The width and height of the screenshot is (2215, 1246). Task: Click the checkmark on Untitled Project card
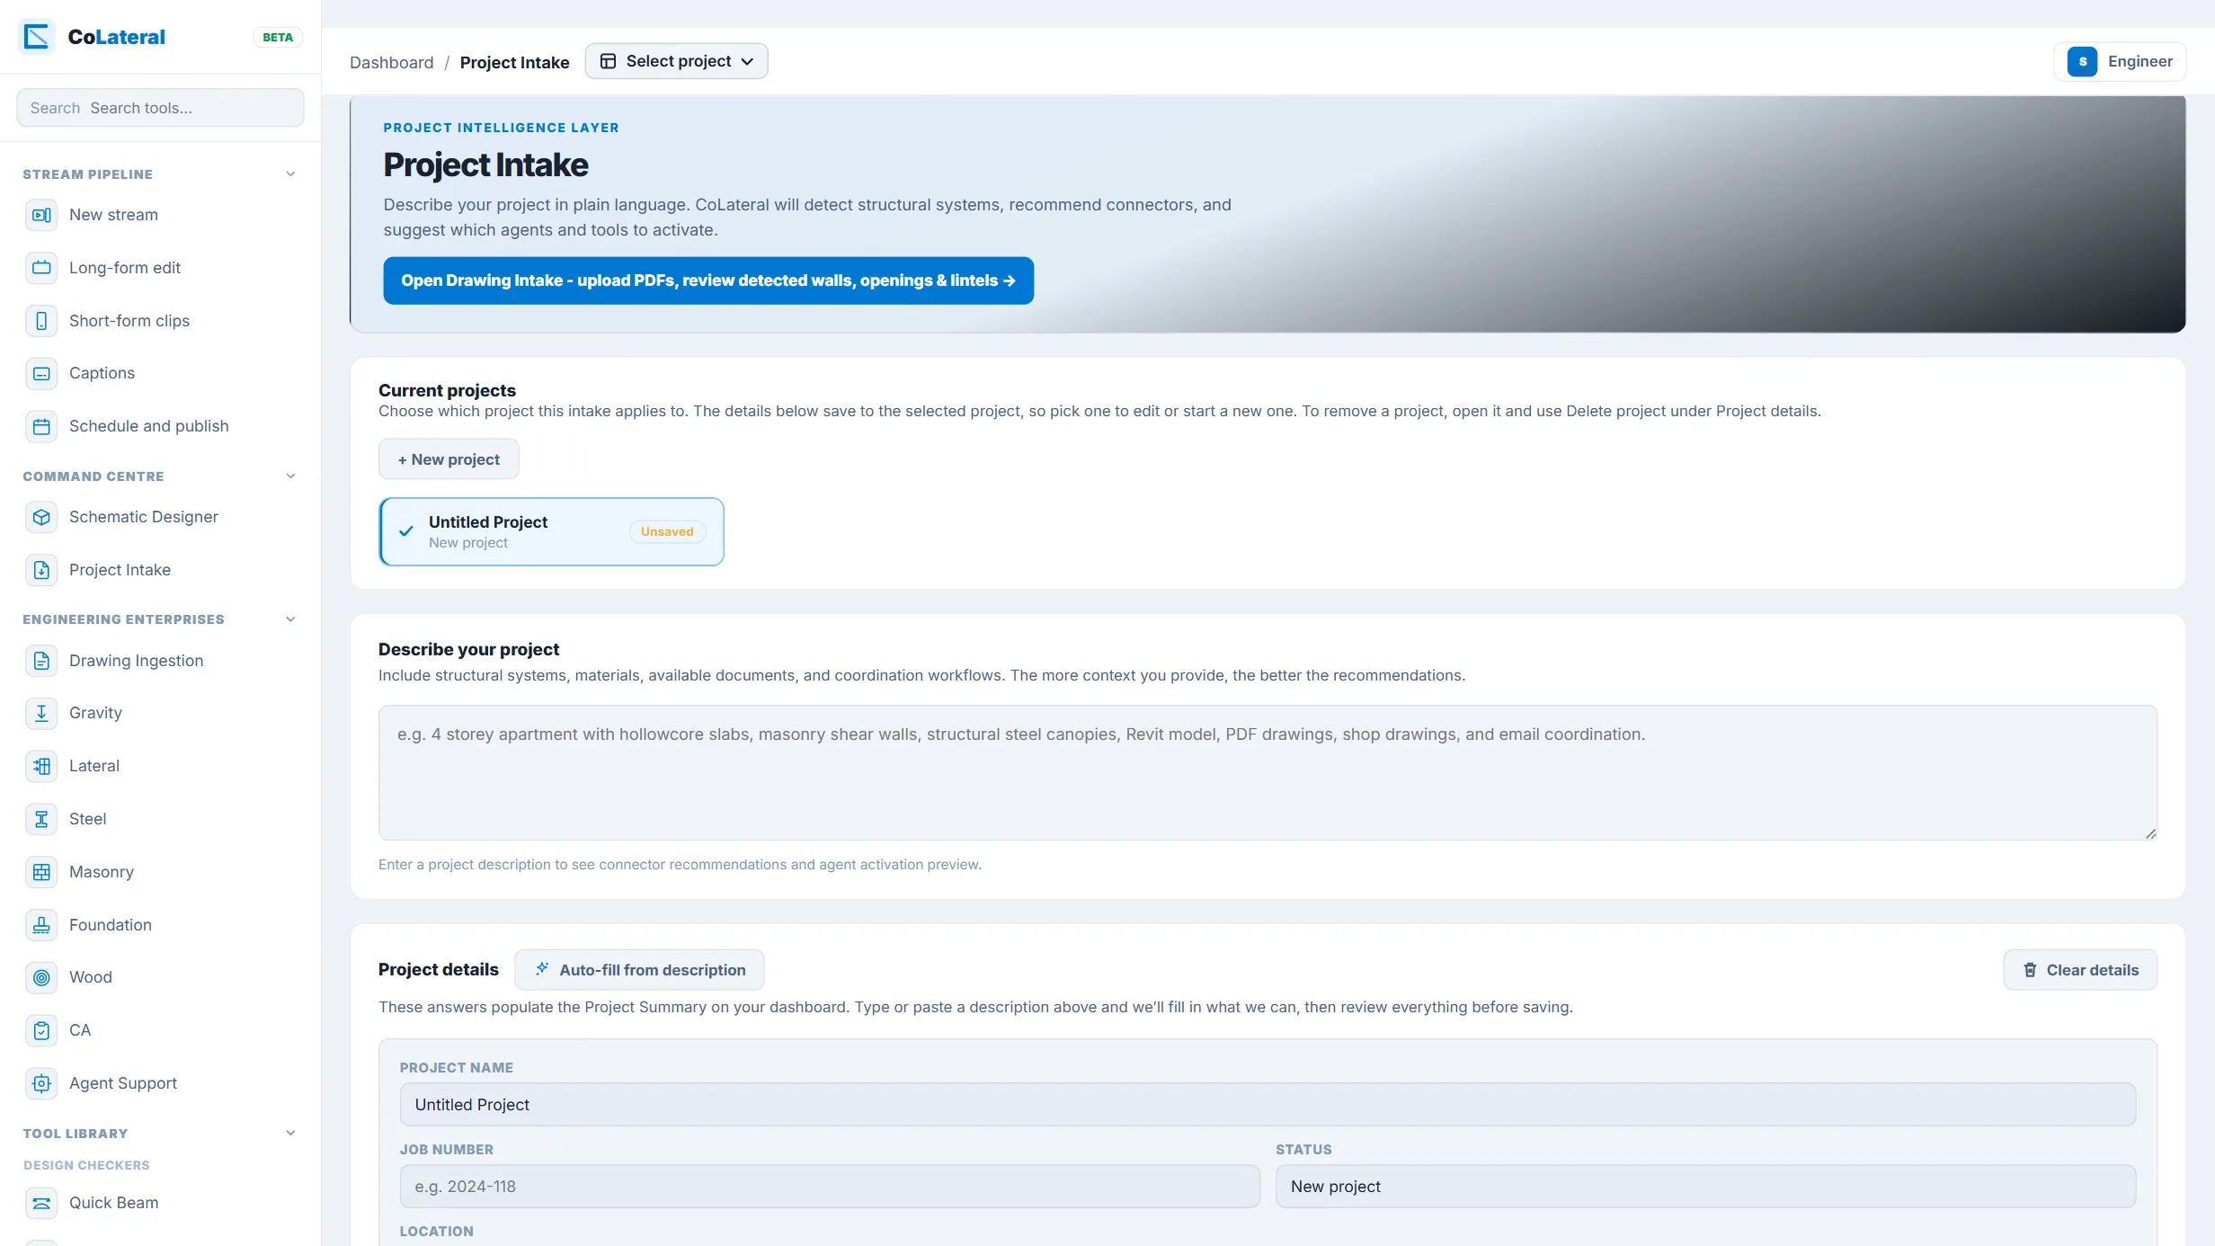point(406,531)
